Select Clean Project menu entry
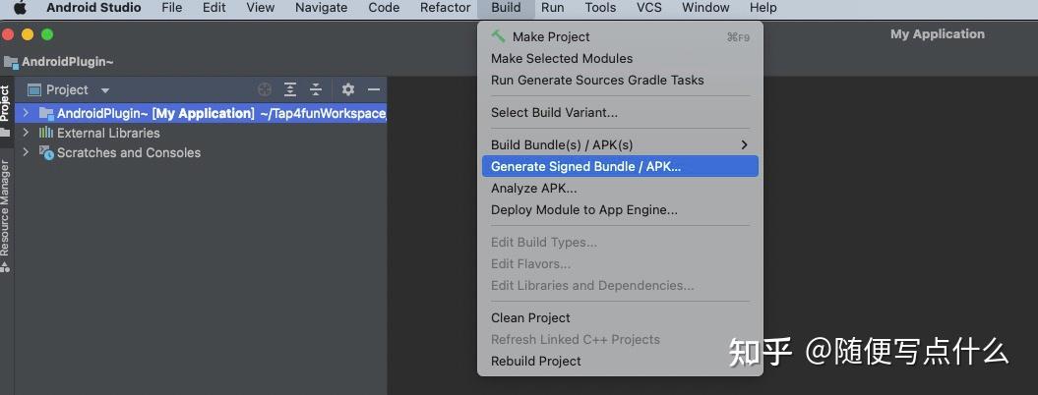This screenshot has height=395, width=1038. [530, 317]
